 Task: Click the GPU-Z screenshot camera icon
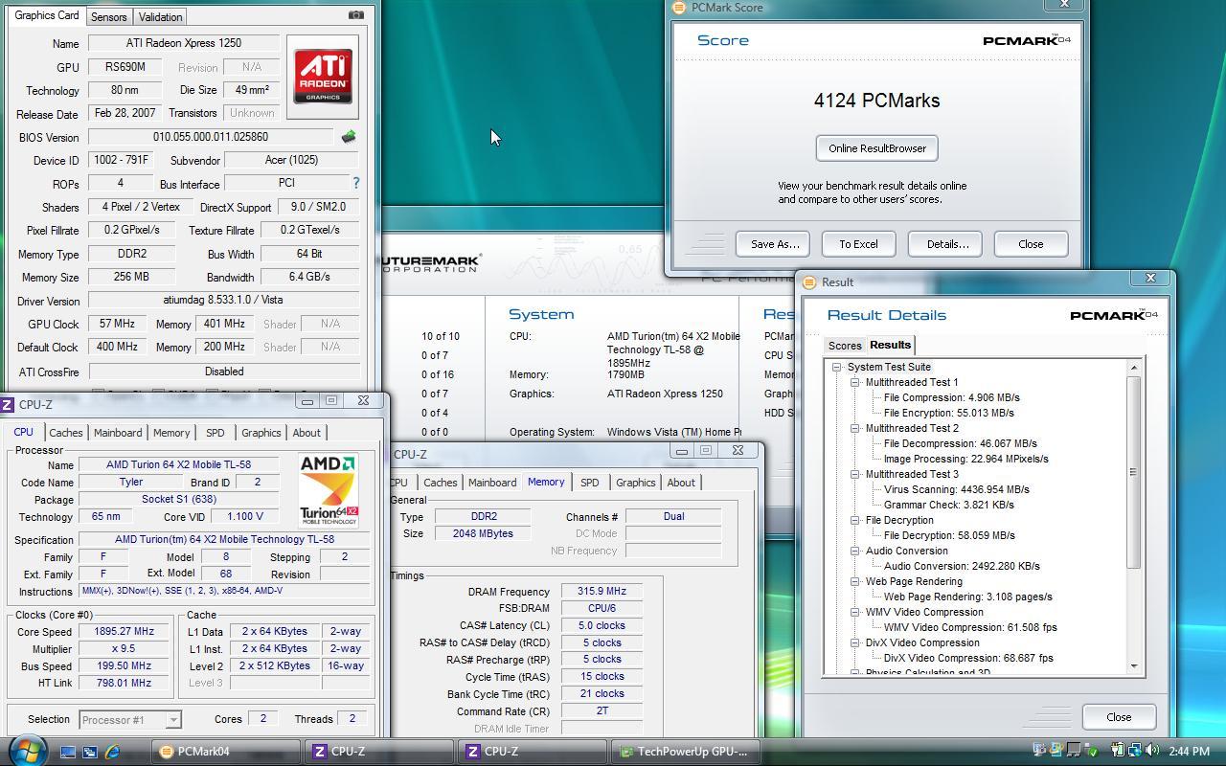(356, 15)
